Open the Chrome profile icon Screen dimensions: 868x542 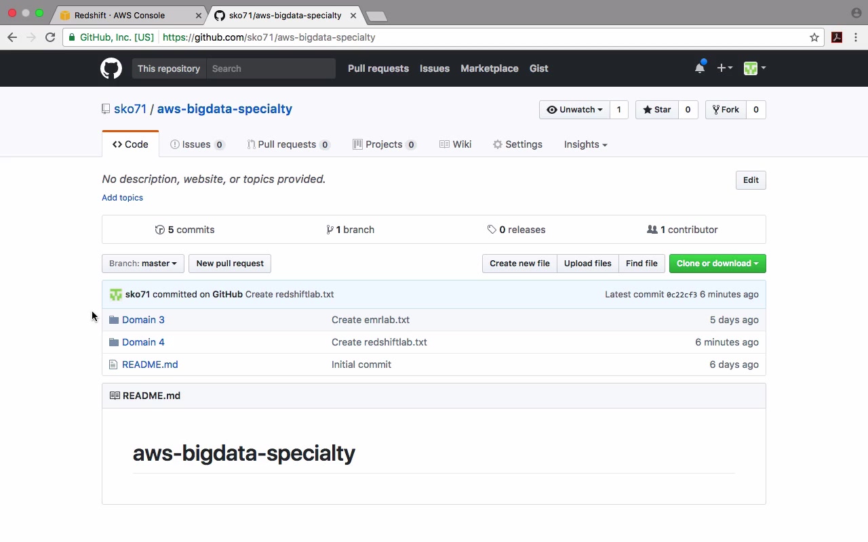point(856,13)
